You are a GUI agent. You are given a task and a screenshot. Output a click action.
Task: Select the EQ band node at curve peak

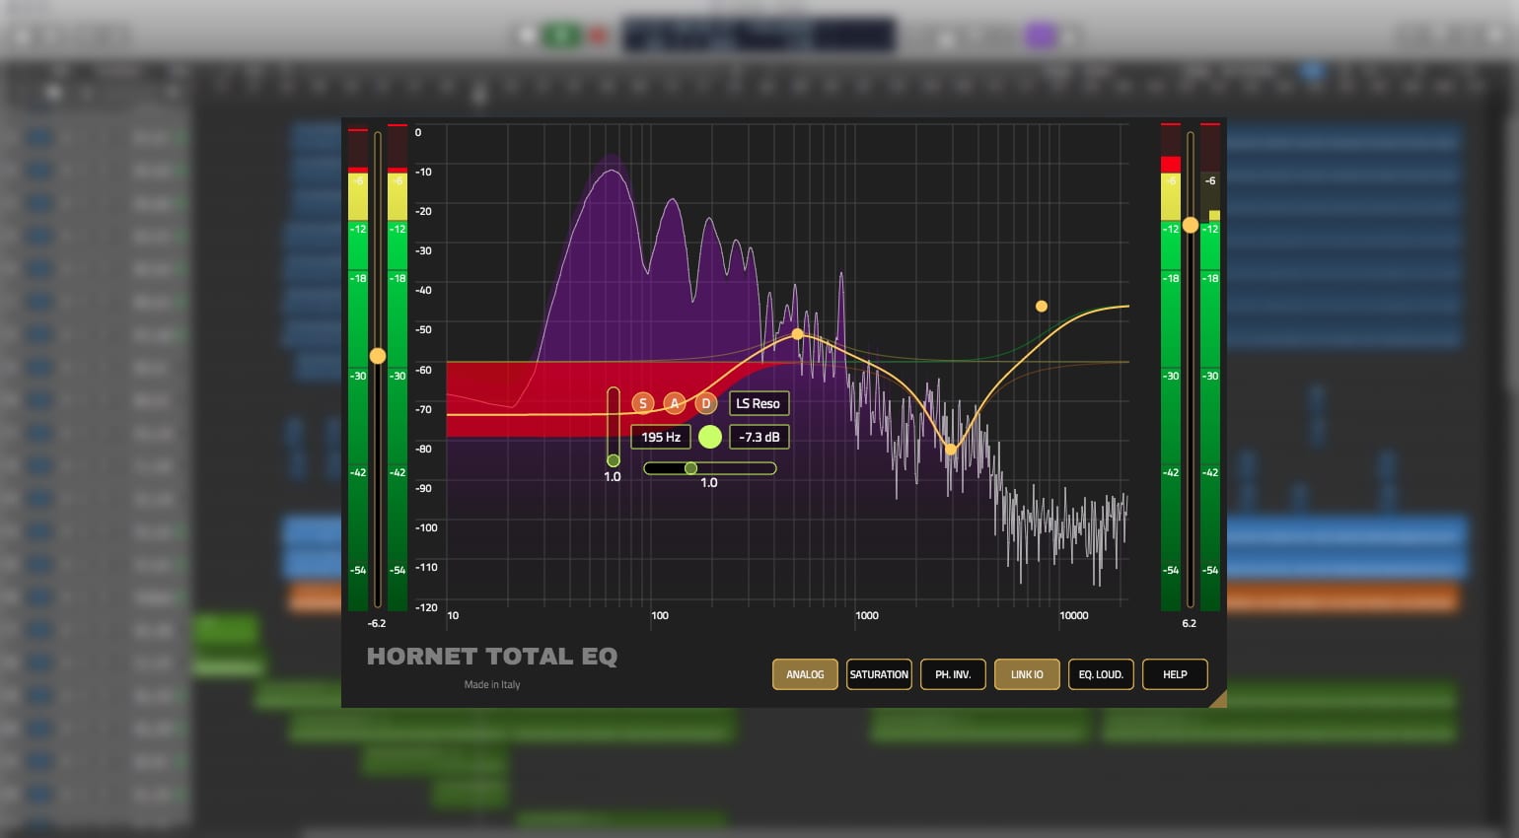pos(798,334)
